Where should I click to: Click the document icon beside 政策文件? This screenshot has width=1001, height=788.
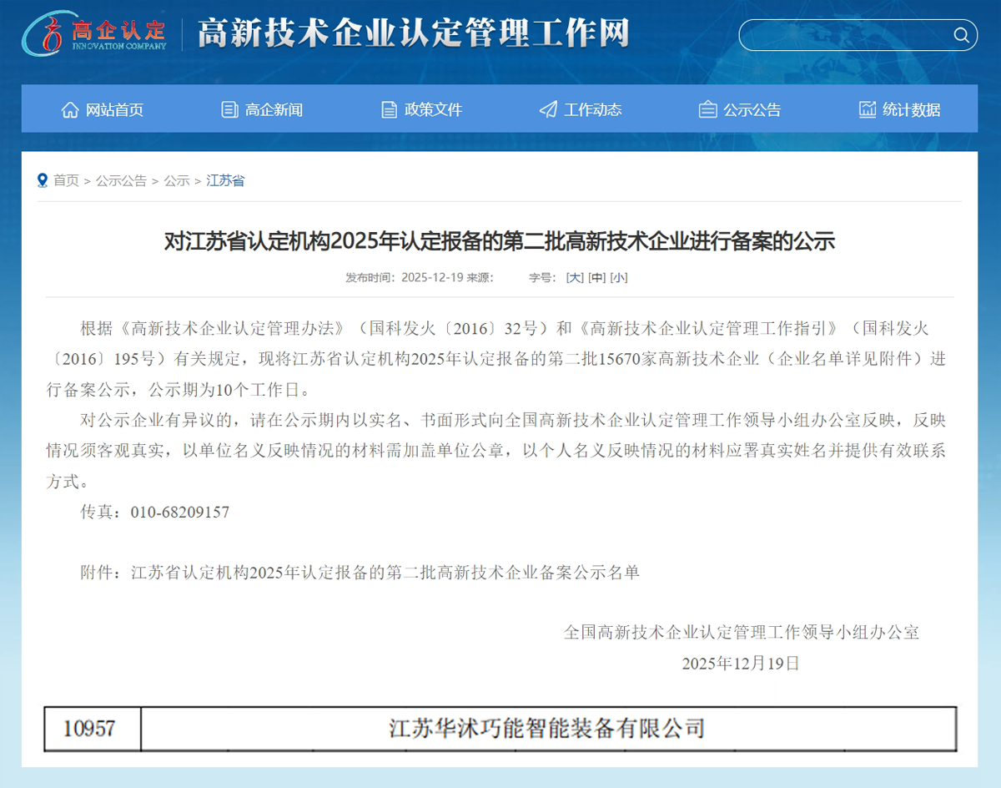click(x=389, y=109)
